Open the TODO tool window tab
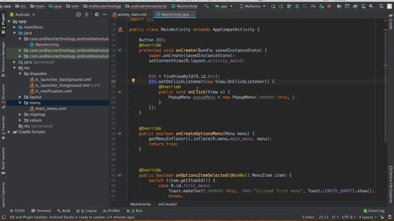Viewport: 394px width, 221px height. (17, 211)
